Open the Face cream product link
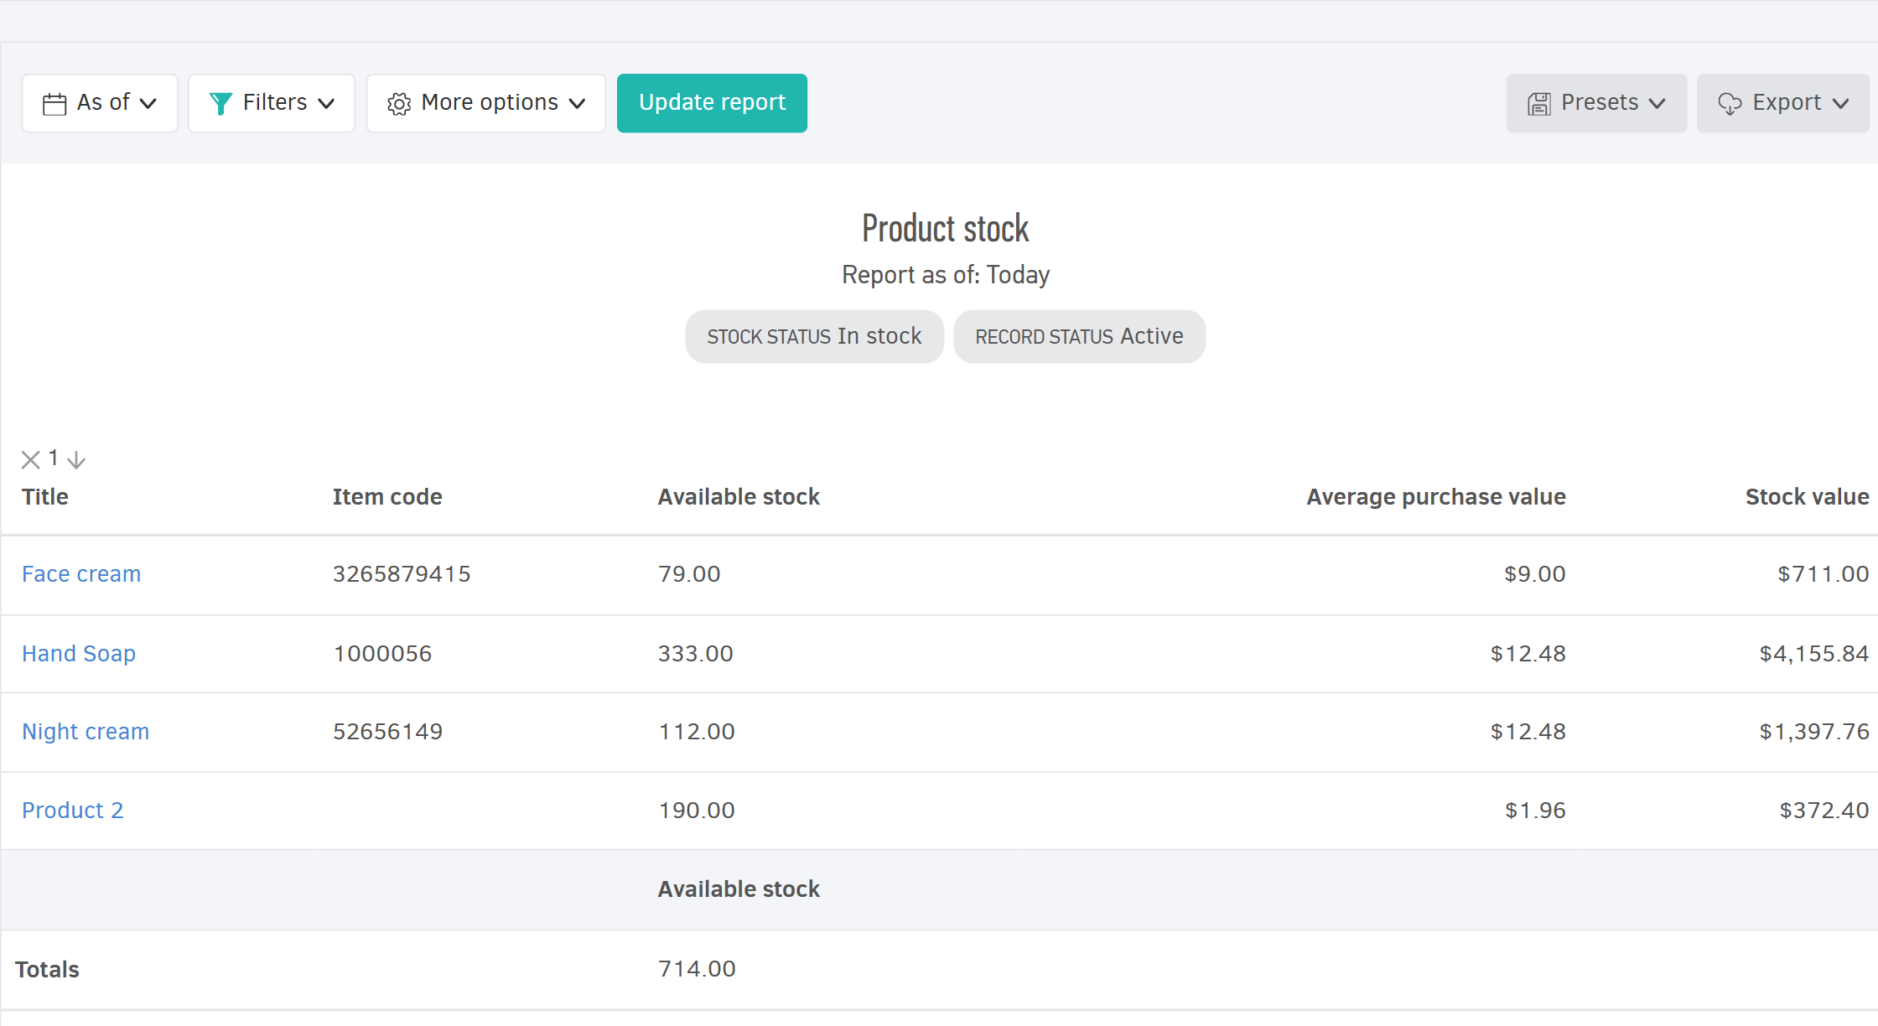The height and width of the screenshot is (1026, 1878). 81,574
